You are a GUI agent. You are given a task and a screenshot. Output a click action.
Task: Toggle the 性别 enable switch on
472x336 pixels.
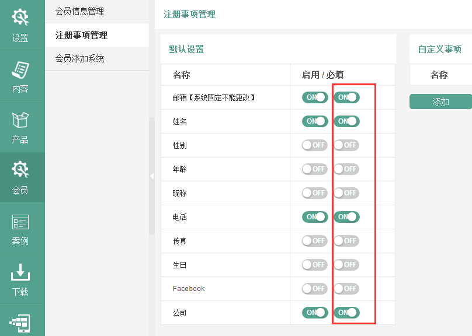[x=315, y=145]
